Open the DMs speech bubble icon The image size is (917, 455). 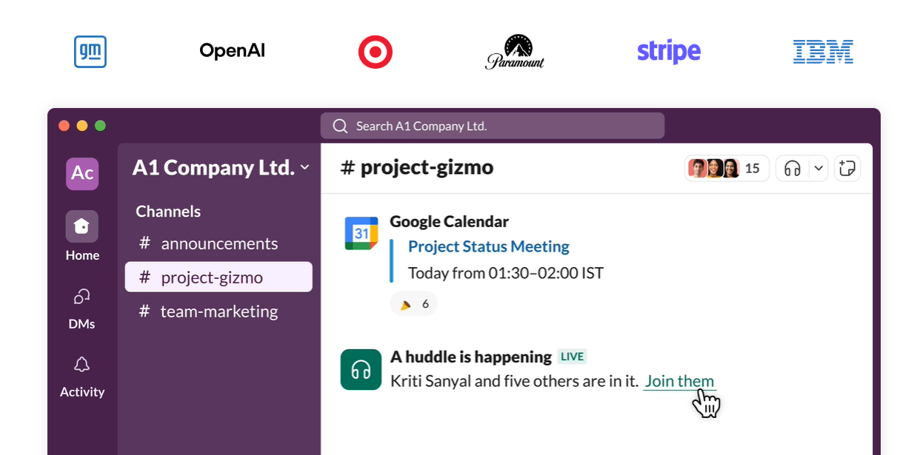tap(81, 297)
